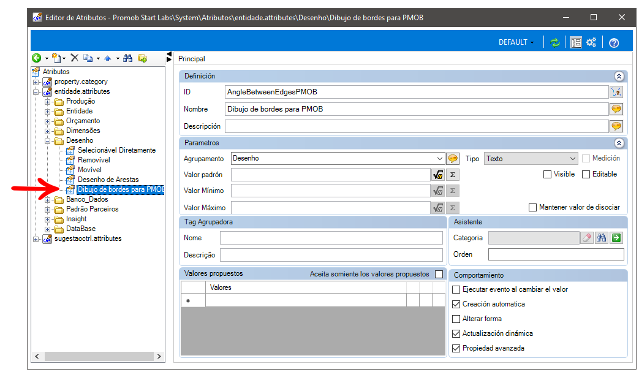The image size is (639, 380).
Task: Uncheck Propiedad avanzada
Action: coord(456,348)
